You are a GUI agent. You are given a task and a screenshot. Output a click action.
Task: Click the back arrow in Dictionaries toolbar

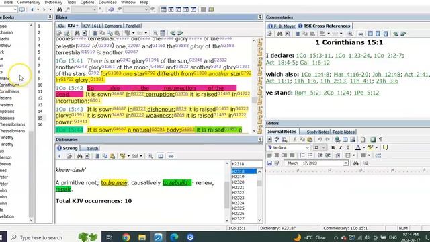coord(60,156)
